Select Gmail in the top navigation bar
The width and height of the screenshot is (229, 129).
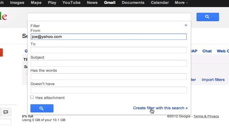(x=110, y=3)
